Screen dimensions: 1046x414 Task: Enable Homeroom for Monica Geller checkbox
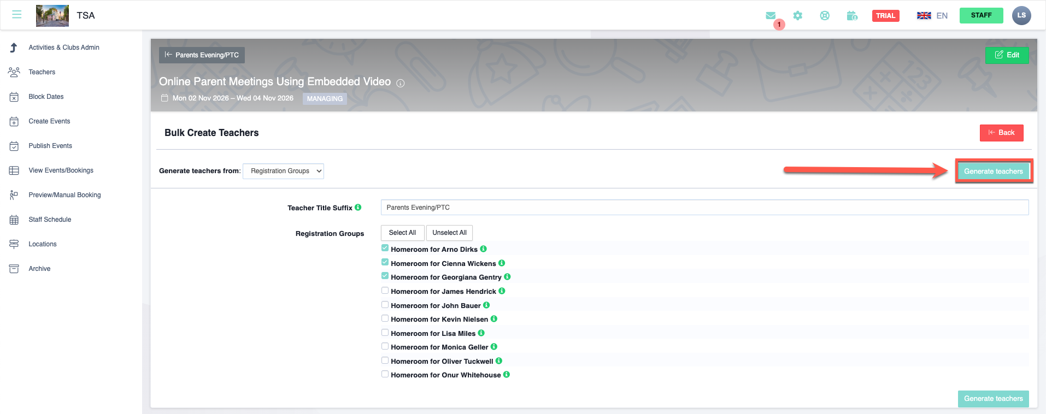click(x=385, y=346)
